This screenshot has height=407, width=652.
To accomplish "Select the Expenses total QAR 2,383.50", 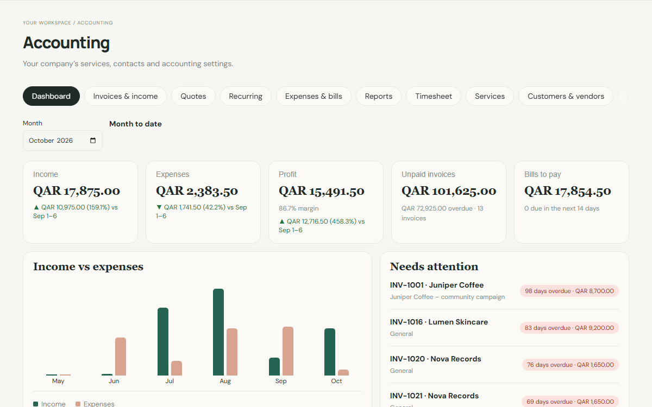I will click(x=197, y=191).
